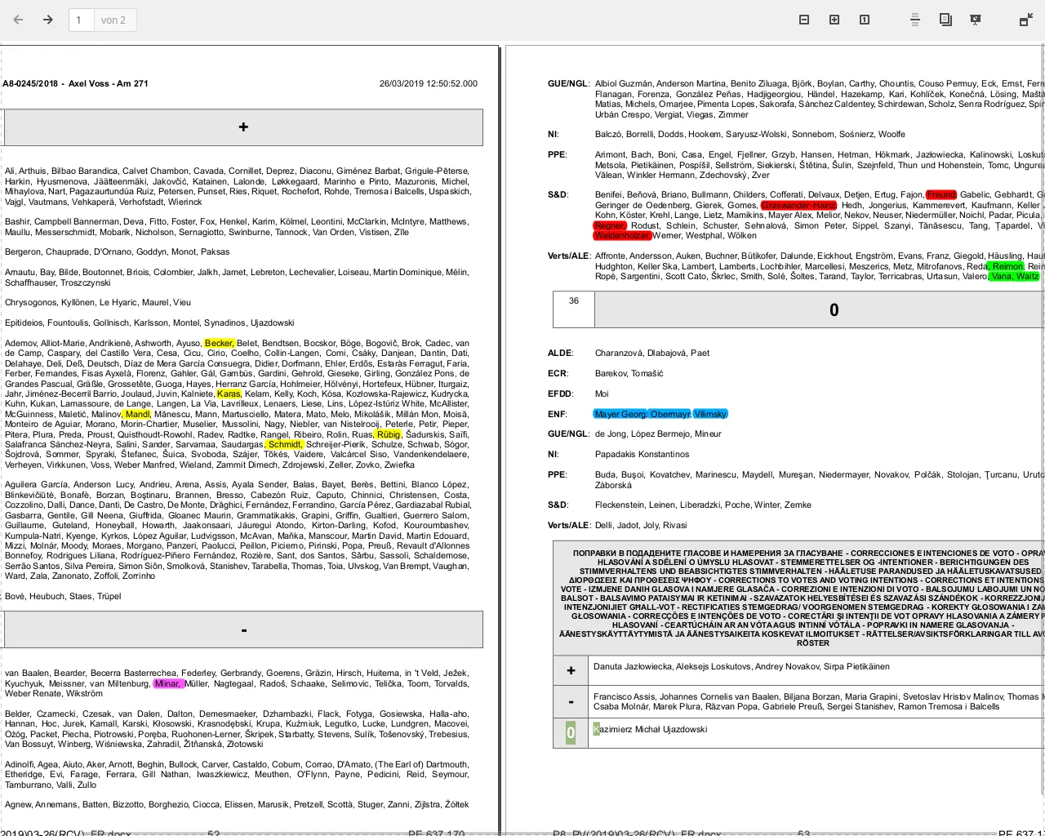Click red-highlighted name 'Regner'

click(610, 226)
